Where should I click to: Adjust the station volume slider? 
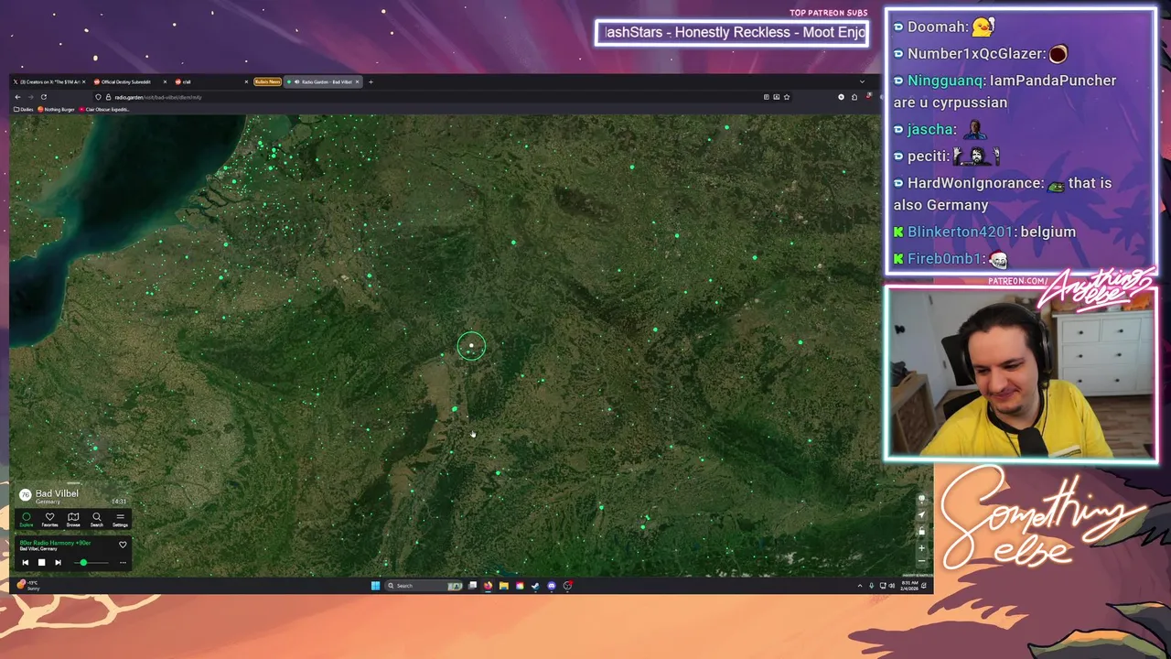[91, 563]
